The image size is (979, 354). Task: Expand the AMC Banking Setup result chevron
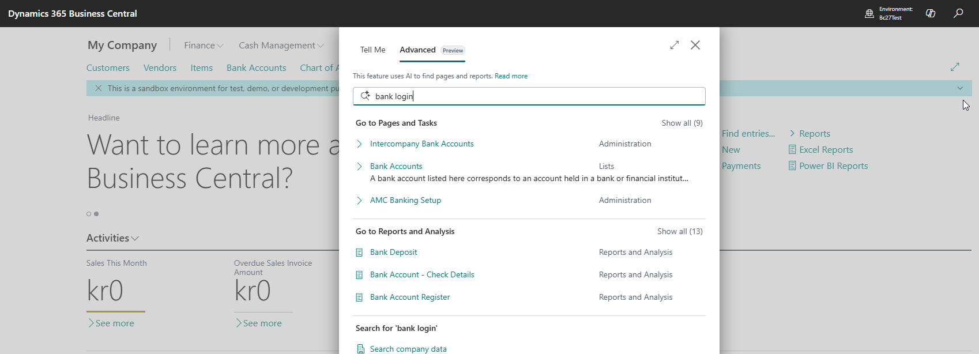tap(359, 201)
